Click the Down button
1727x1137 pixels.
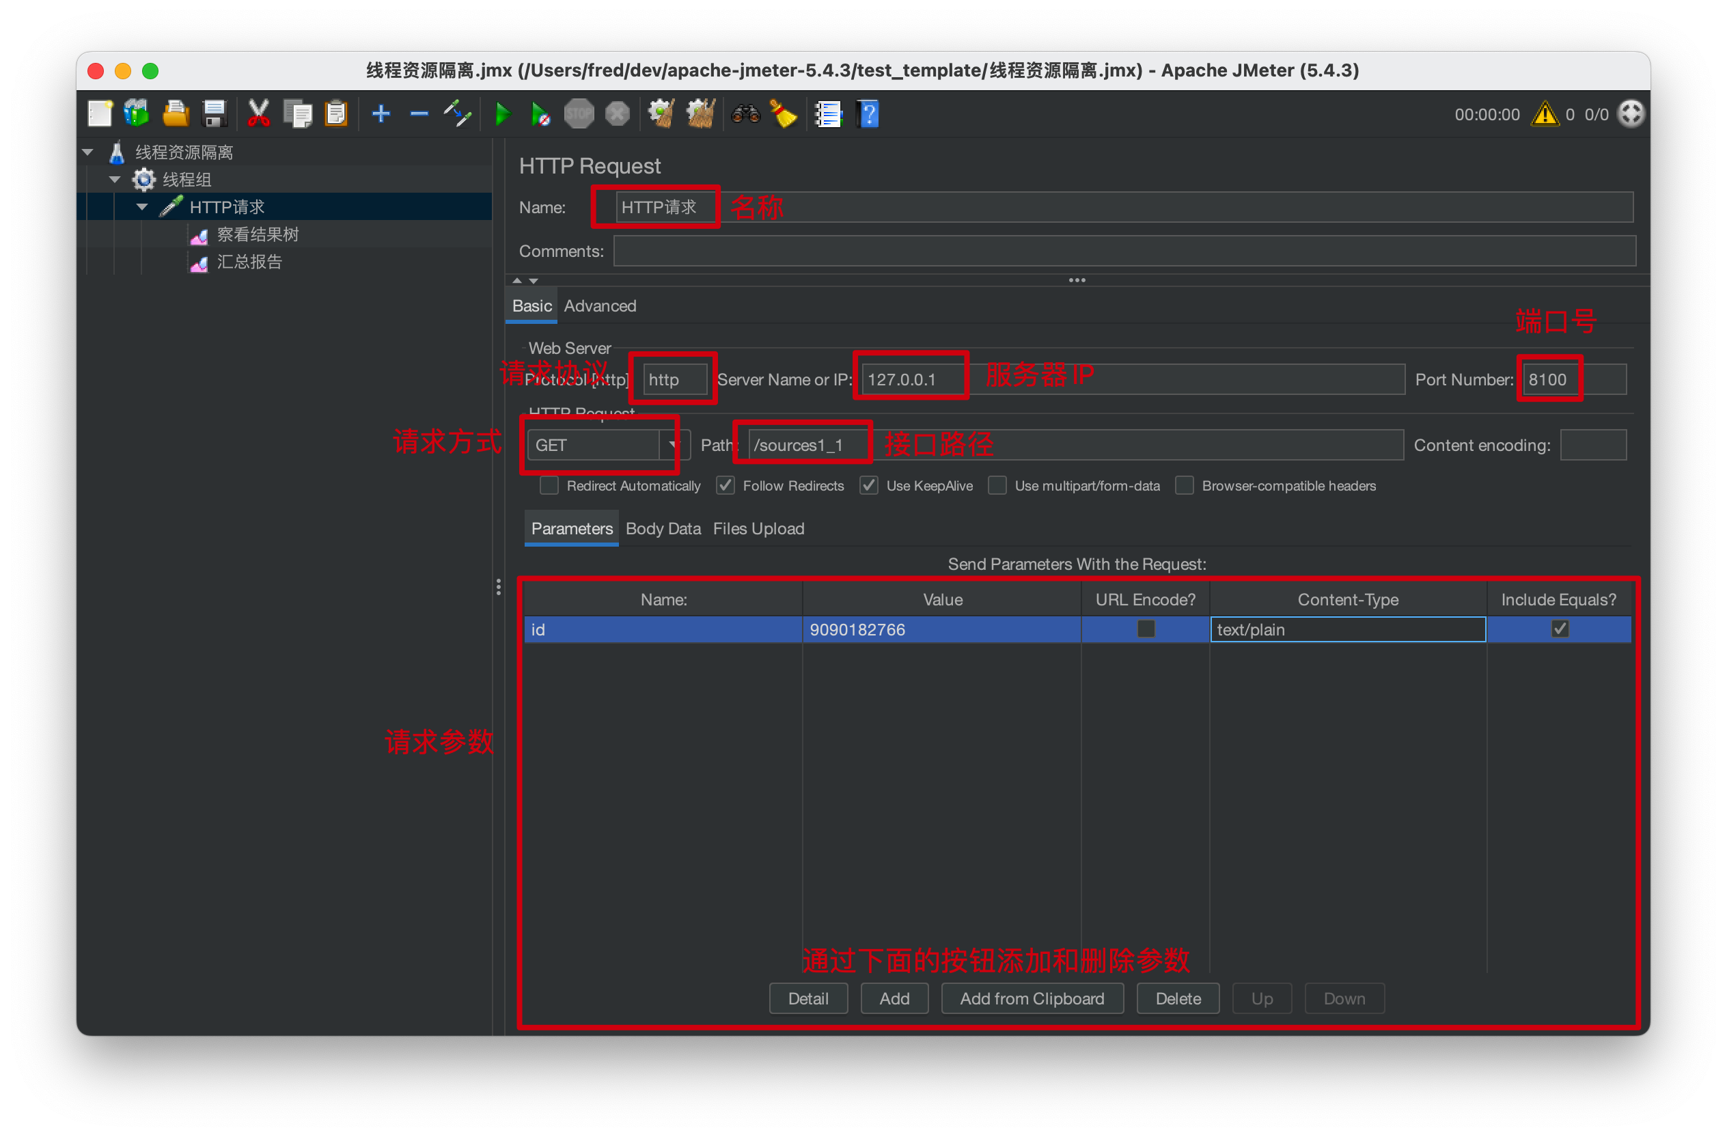click(1344, 998)
